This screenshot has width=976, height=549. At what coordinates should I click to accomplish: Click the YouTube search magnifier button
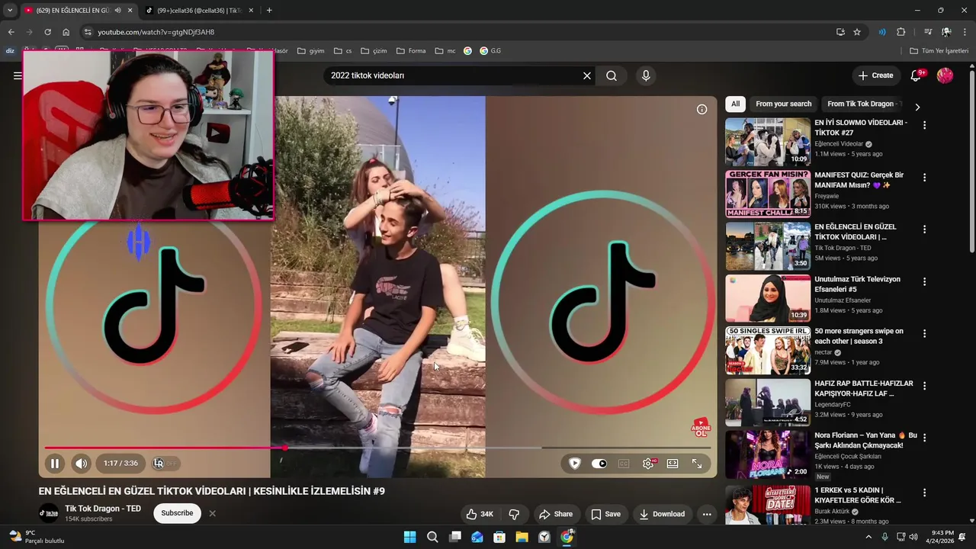[x=612, y=75]
